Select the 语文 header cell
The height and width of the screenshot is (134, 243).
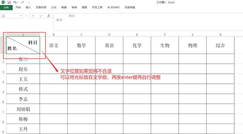click(54, 45)
